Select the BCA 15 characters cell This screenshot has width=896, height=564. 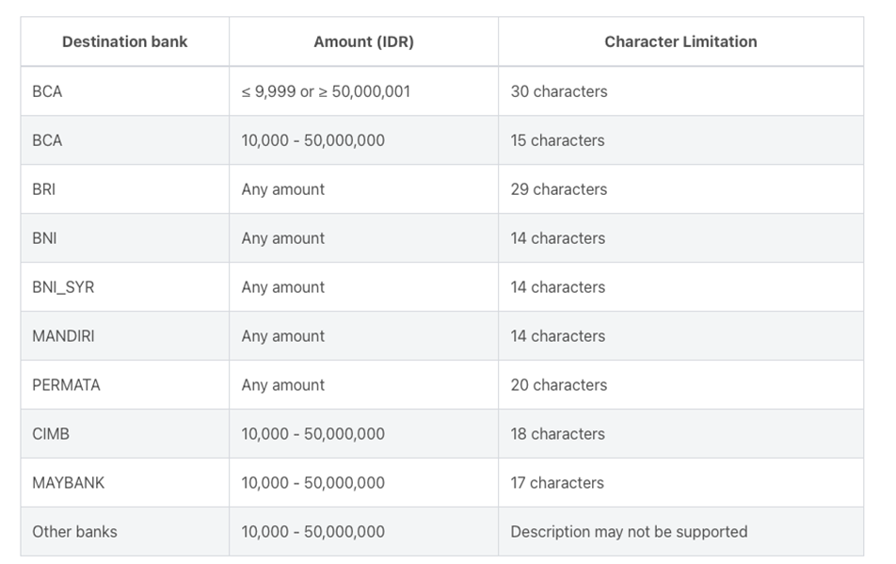coord(680,140)
